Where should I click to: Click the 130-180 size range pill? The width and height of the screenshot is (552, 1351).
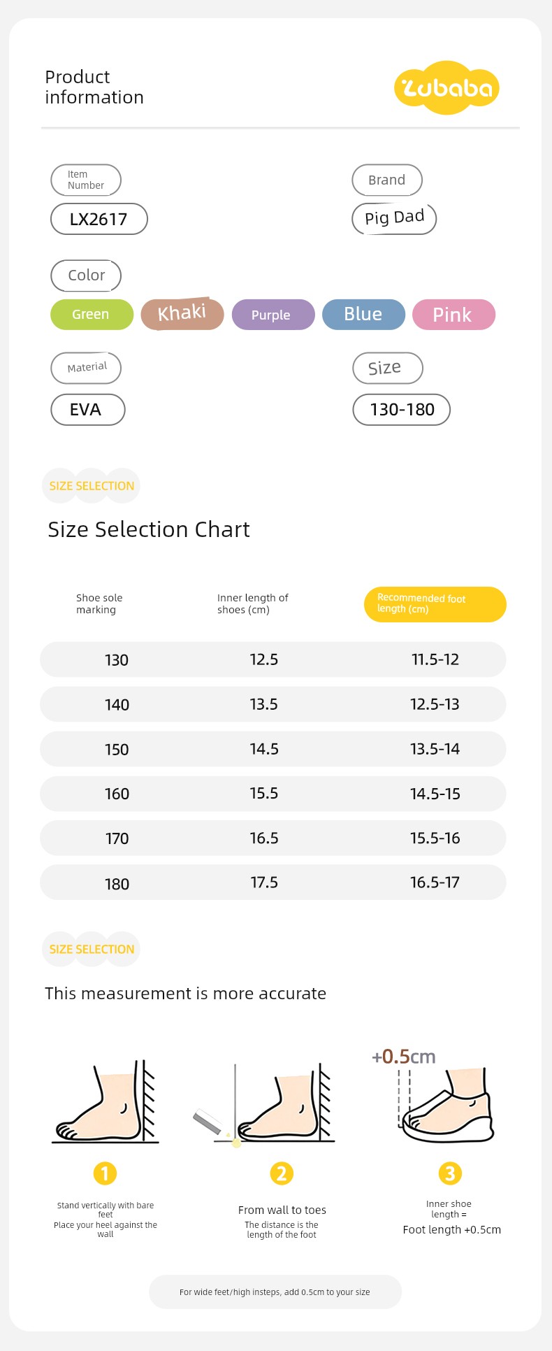click(401, 409)
